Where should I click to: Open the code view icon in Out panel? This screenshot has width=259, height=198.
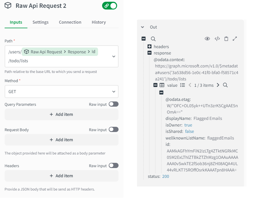(x=217, y=39)
